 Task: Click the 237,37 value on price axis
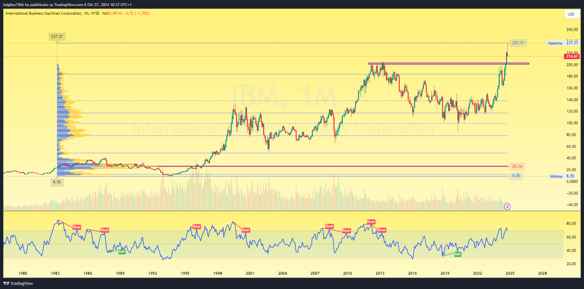(x=572, y=43)
